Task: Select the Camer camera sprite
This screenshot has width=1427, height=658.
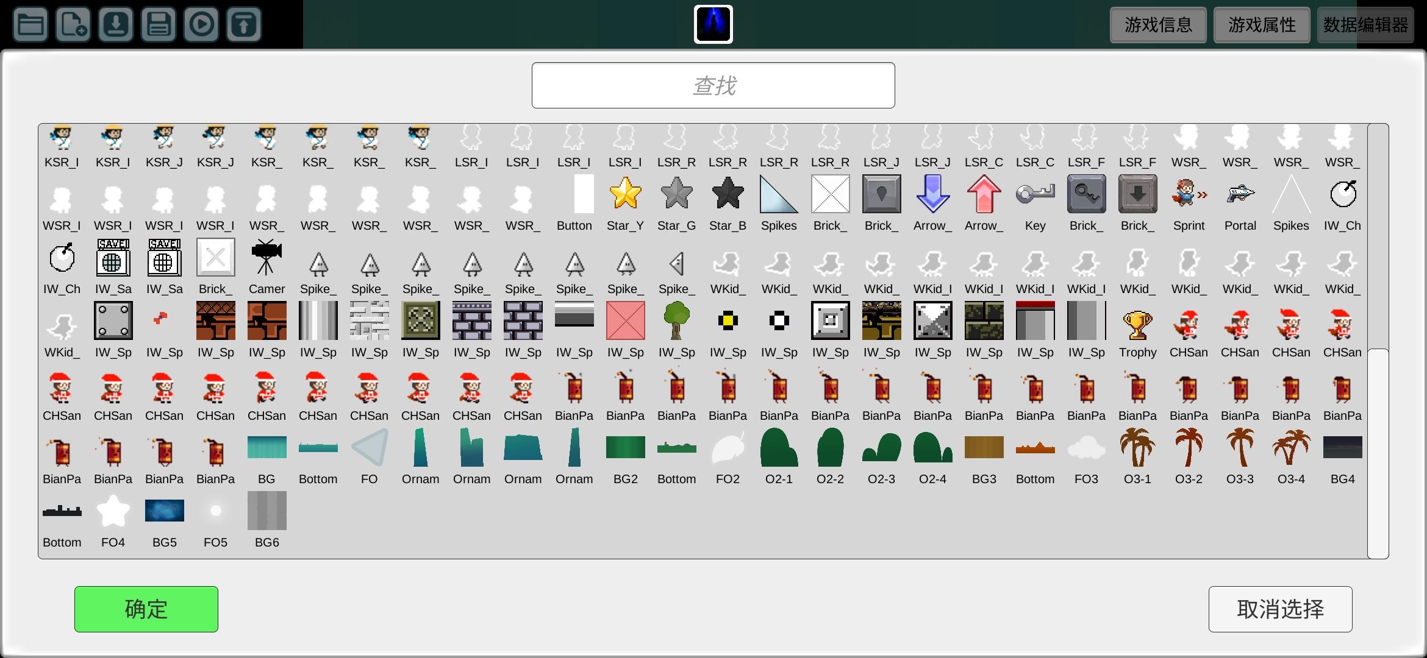Action: [267, 257]
